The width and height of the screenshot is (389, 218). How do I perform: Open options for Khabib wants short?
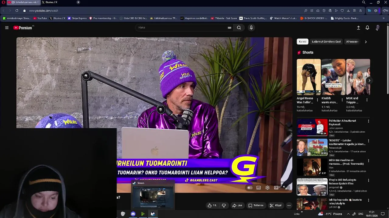tap(342, 100)
